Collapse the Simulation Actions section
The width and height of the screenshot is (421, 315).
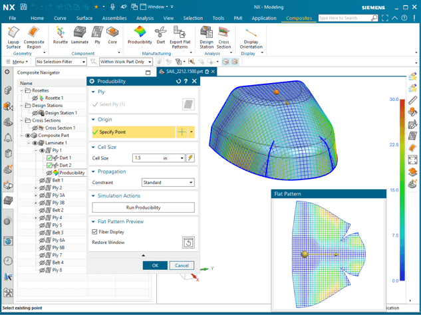93,196
